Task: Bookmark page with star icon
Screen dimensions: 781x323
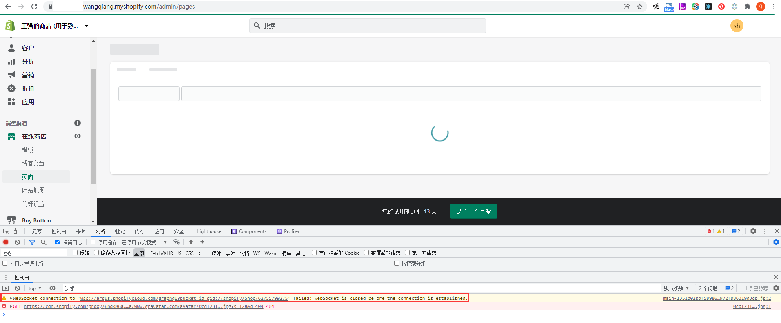Action: [640, 7]
